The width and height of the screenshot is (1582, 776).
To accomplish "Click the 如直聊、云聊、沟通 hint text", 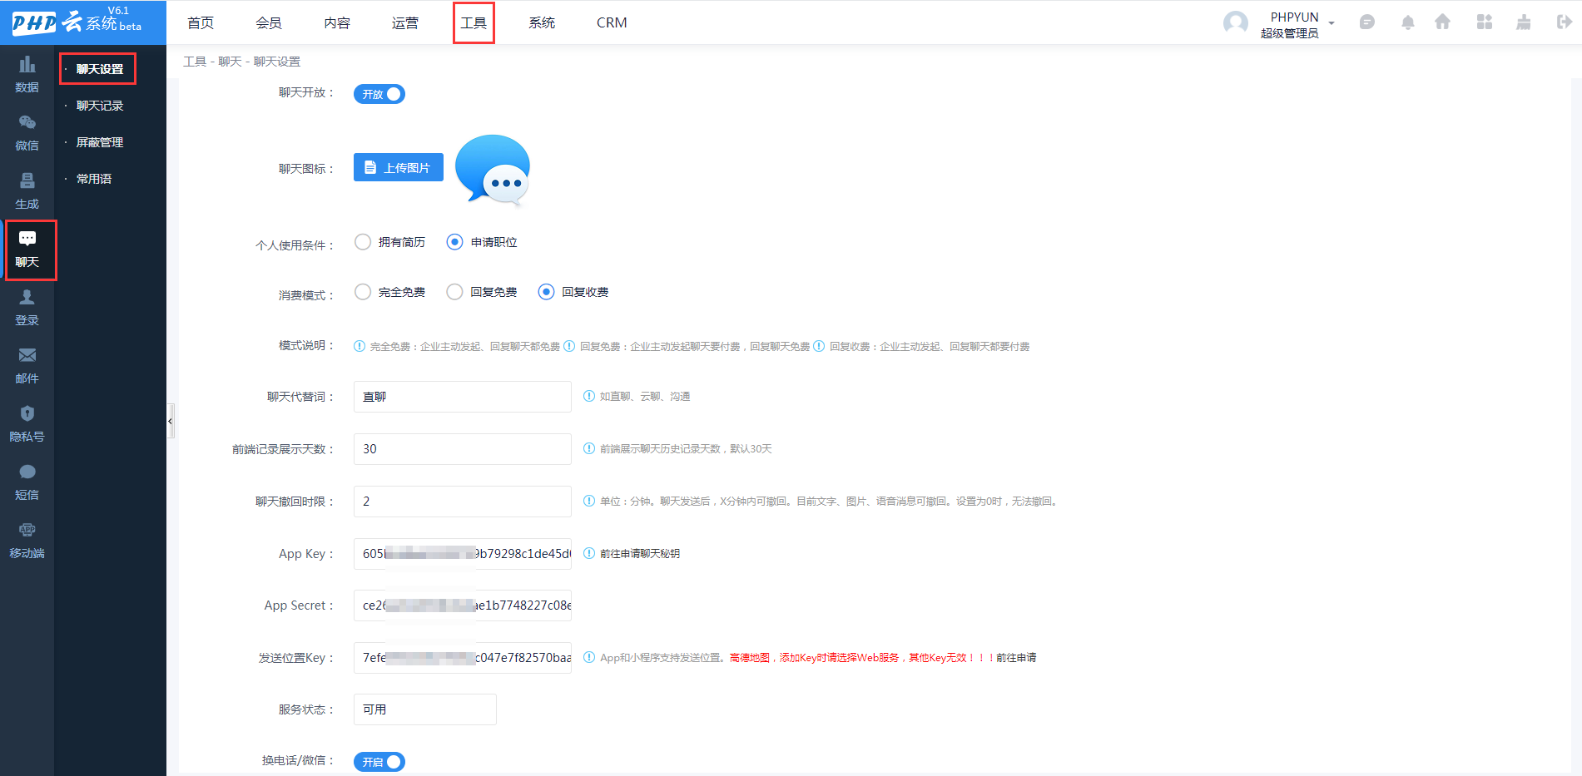I will (645, 397).
